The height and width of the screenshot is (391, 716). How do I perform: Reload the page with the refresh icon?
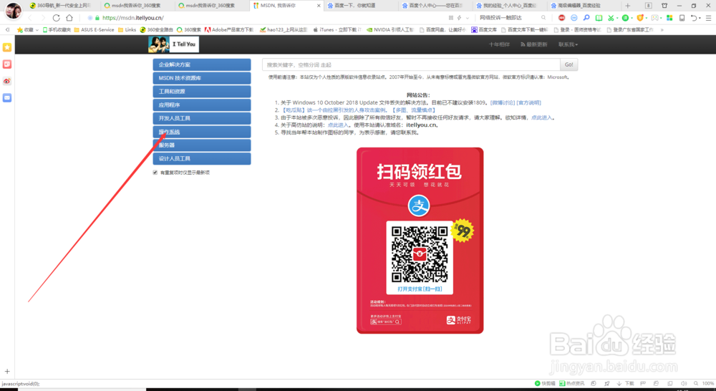coord(56,18)
